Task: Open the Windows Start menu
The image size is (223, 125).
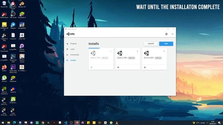Action: (x=3, y=123)
